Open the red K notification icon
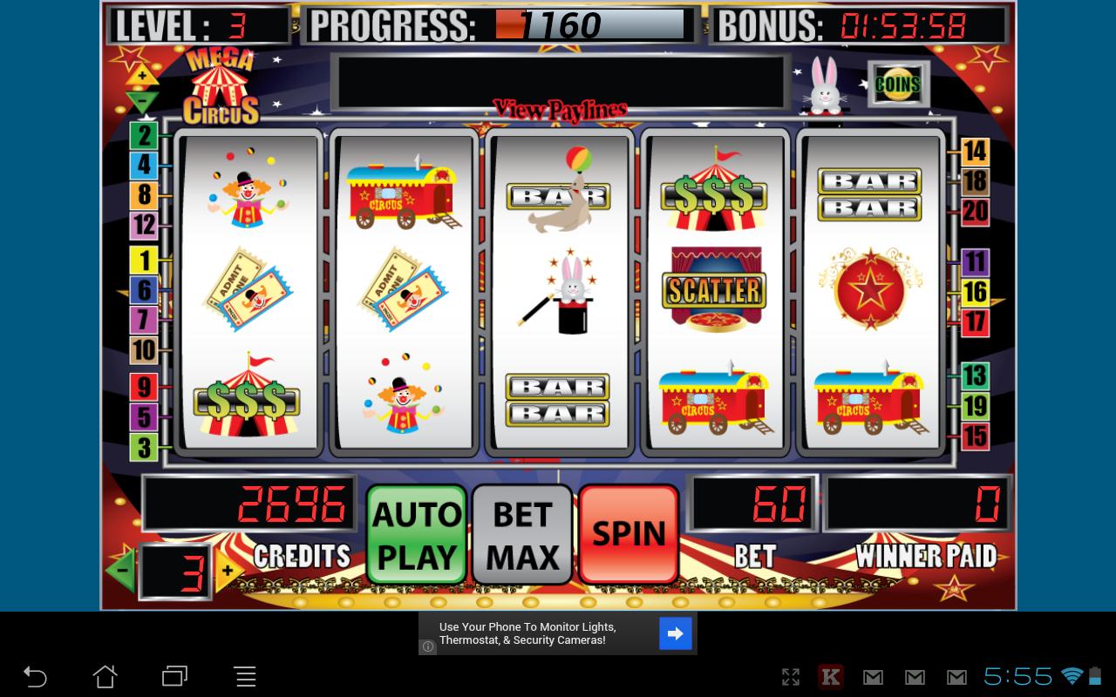Viewport: 1116px width, 697px height. click(x=831, y=677)
